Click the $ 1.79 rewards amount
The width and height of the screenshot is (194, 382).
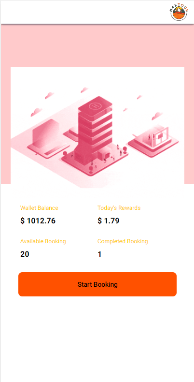[109, 220]
